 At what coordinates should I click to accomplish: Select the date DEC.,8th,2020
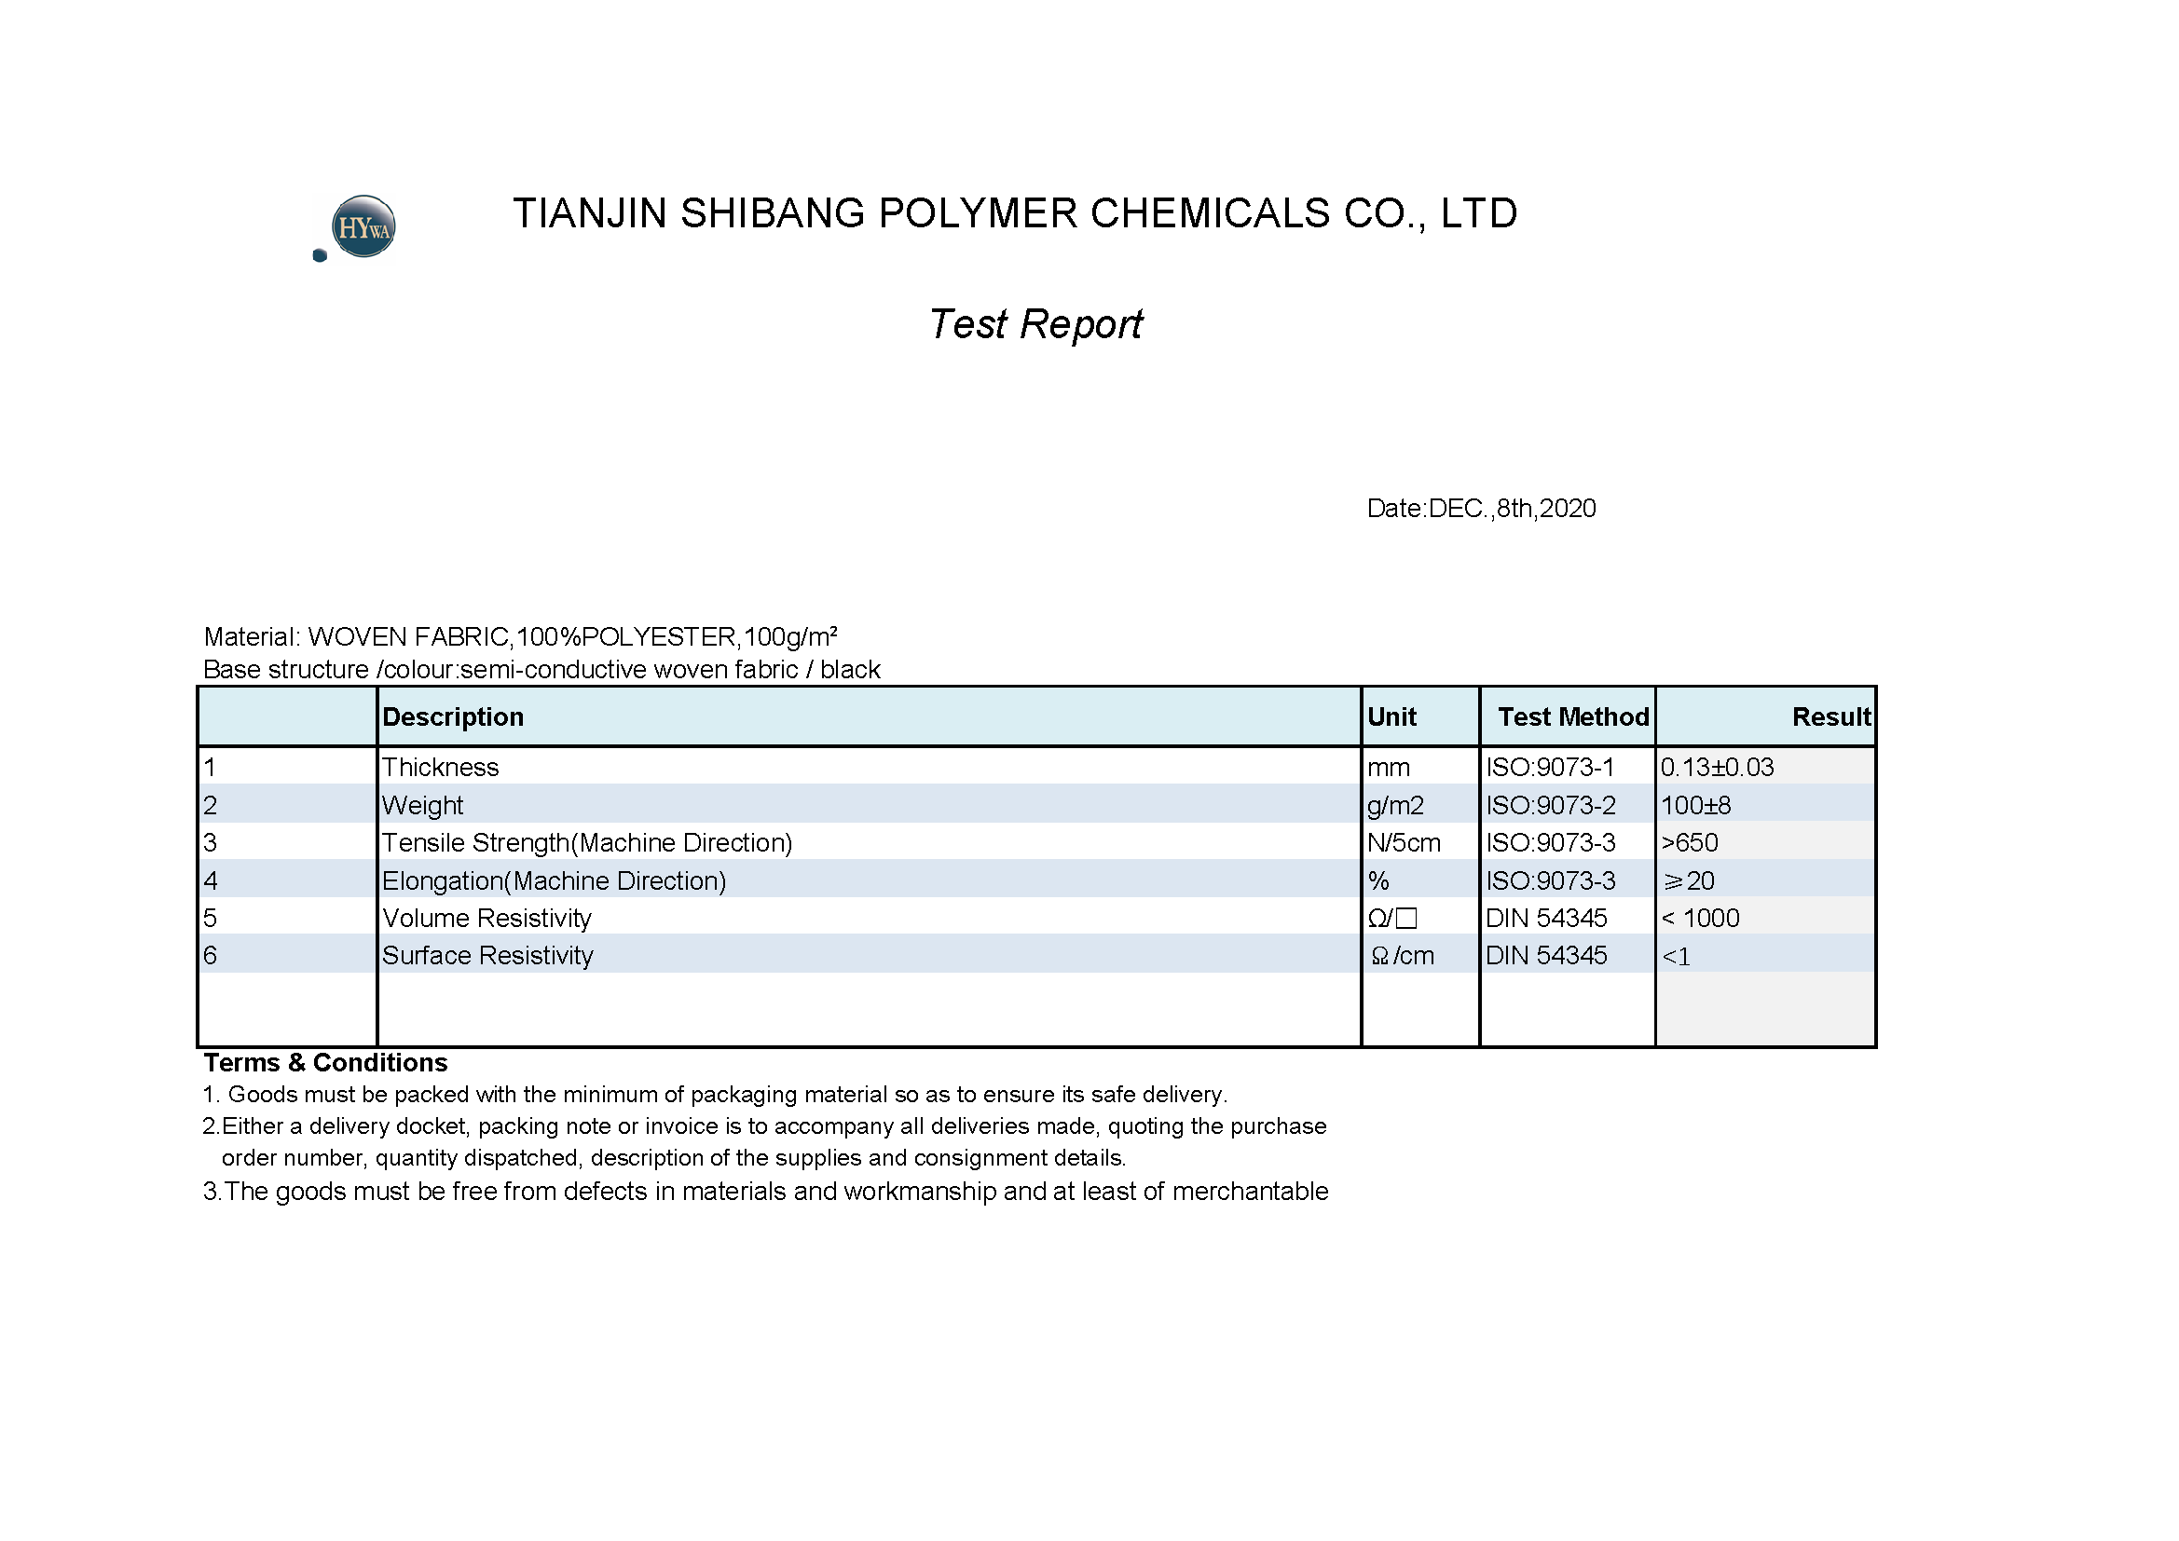(1481, 509)
